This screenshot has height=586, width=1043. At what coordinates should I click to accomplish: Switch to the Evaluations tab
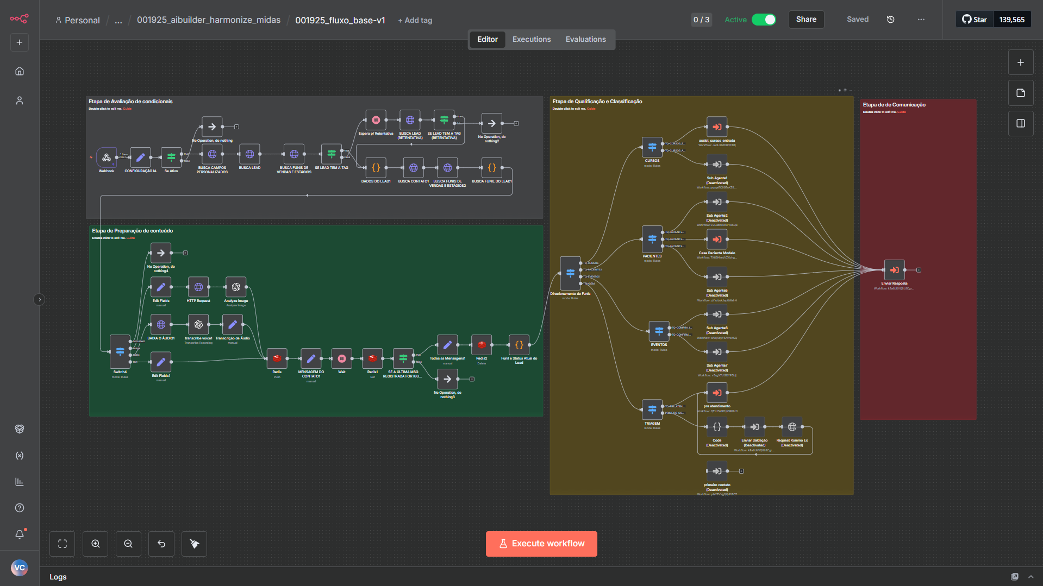click(585, 39)
